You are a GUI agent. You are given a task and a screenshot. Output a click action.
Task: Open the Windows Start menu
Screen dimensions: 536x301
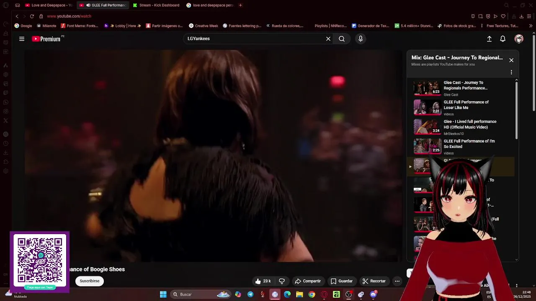pos(163,294)
